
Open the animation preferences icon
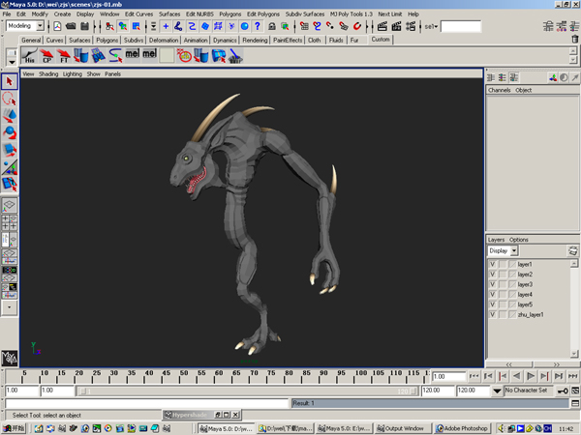[575, 391]
